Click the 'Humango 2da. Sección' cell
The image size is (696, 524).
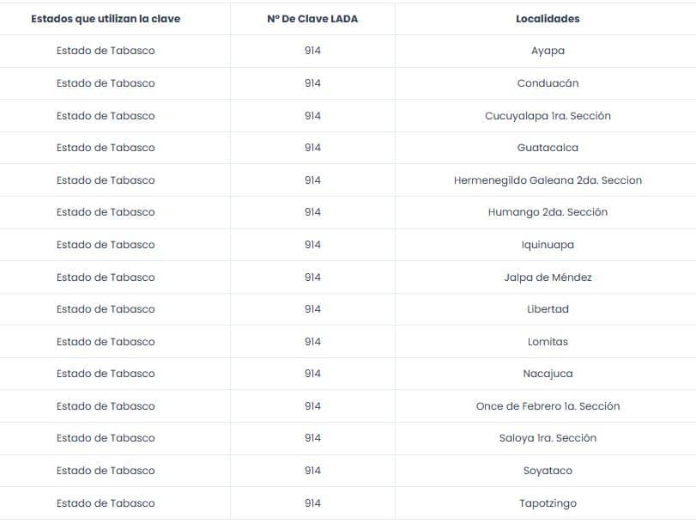[548, 212]
